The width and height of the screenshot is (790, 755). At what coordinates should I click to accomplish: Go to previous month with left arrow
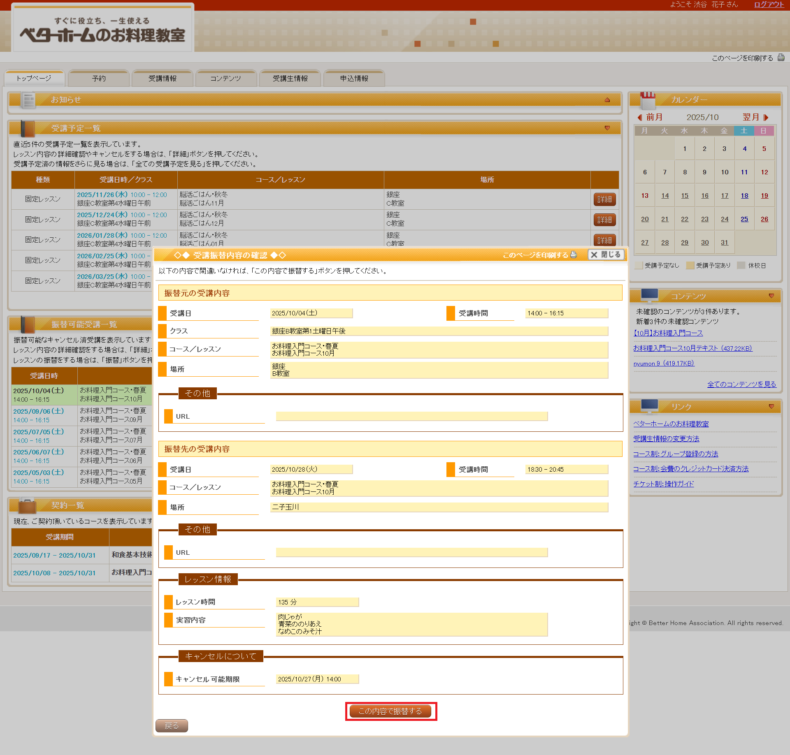[x=640, y=117]
